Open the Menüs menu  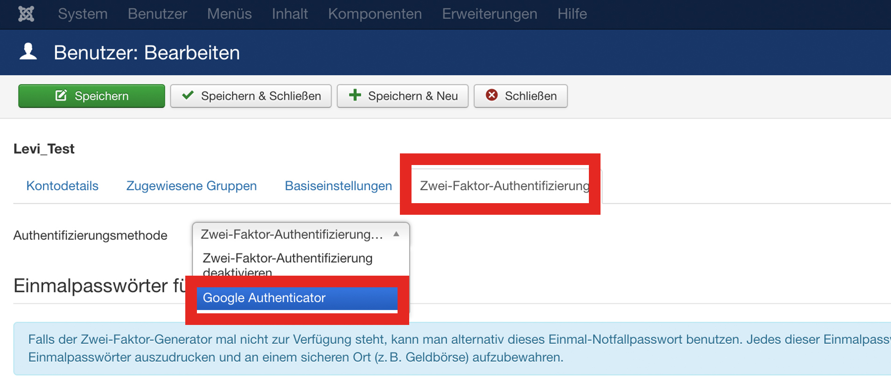pyautogui.click(x=229, y=14)
